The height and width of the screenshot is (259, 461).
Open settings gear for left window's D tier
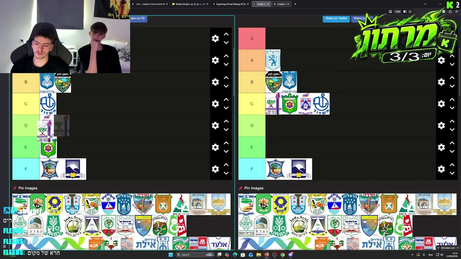click(x=215, y=126)
